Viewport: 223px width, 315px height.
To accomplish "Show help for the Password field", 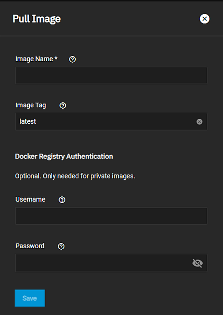I will pos(61,246).
